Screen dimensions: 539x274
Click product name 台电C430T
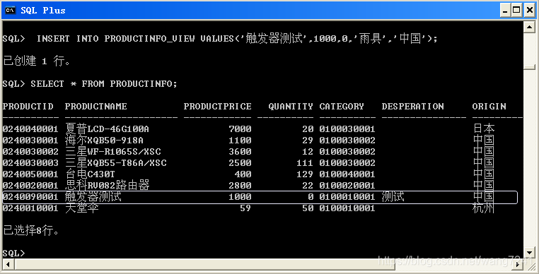[90, 174]
